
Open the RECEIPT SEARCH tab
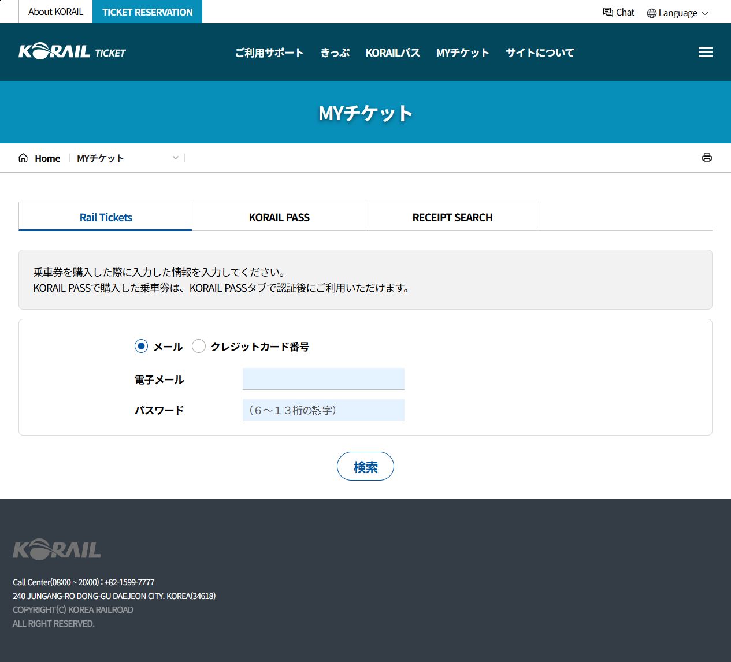click(452, 217)
